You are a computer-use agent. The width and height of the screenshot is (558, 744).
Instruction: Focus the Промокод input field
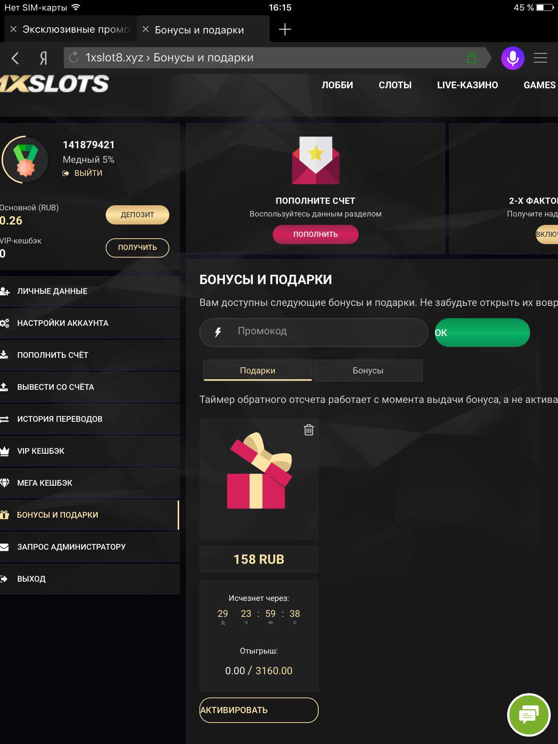314,332
